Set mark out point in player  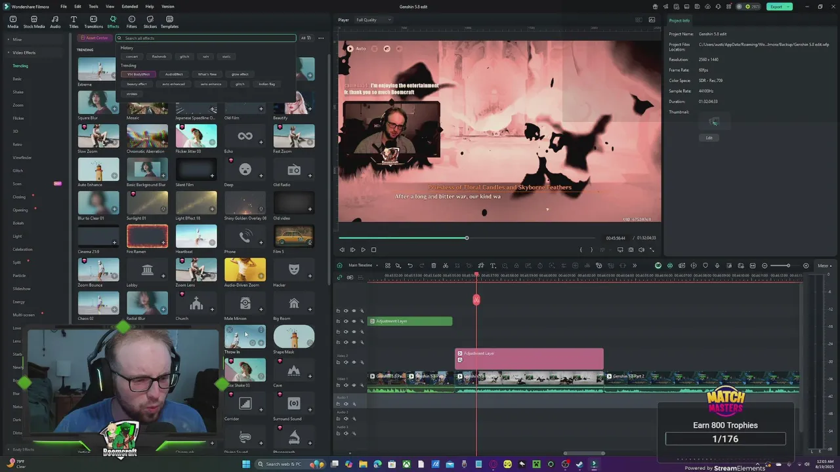tap(591, 250)
